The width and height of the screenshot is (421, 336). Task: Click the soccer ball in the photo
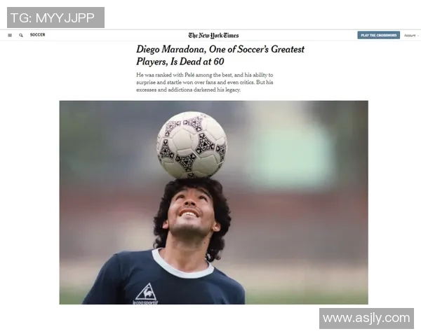192,145
